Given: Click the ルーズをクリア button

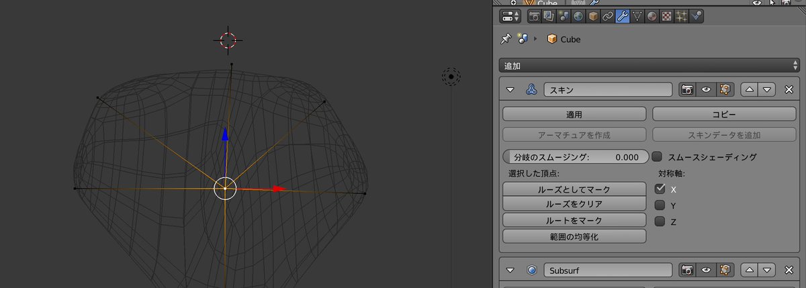Looking at the screenshot, I should click(574, 204).
